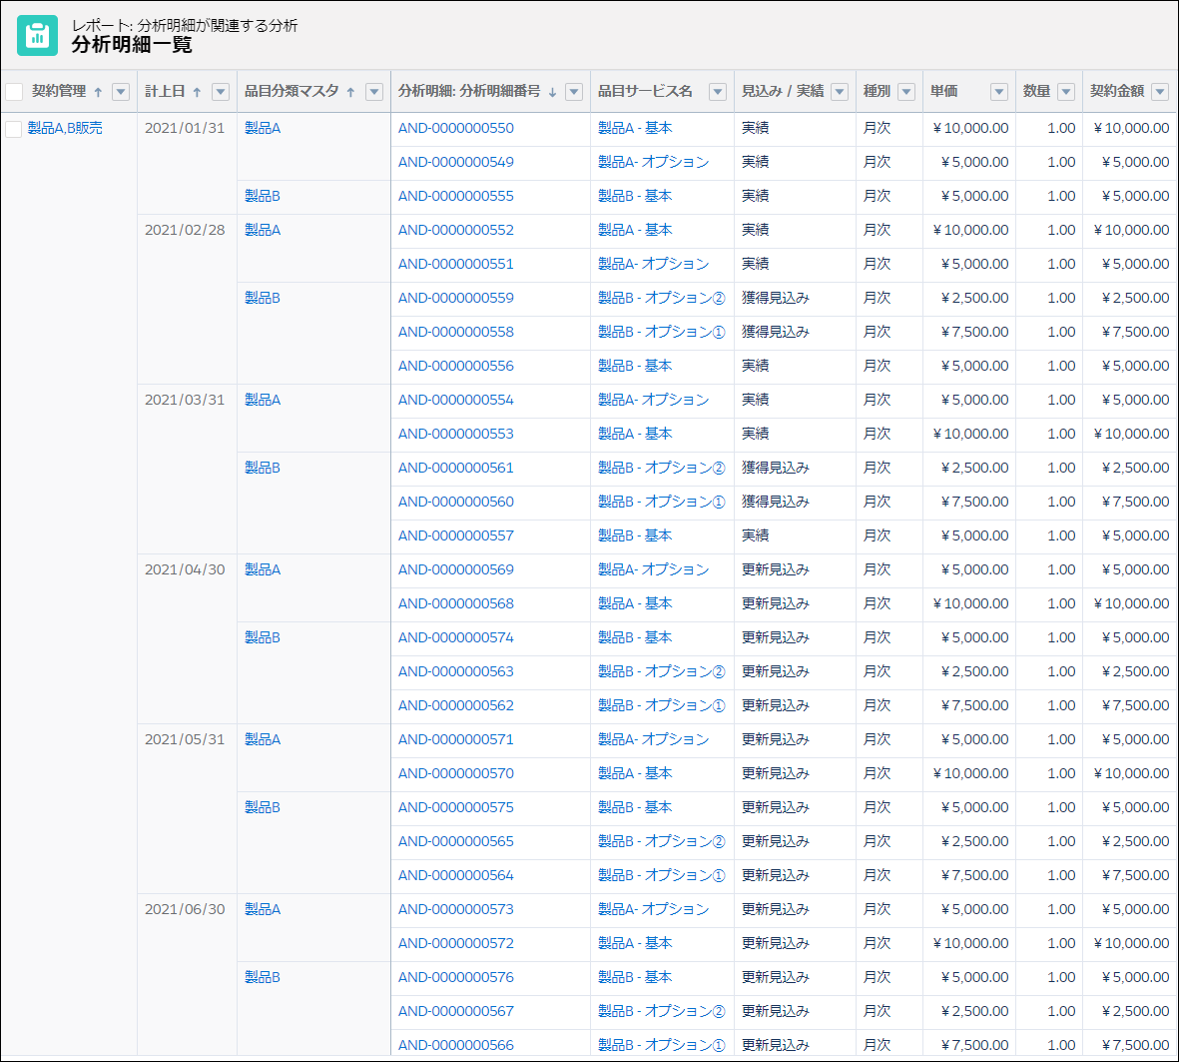This screenshot has height=1062, width=1179.
Task: Select the 2021/04/30 date group cell
Action: click(185, 569)
